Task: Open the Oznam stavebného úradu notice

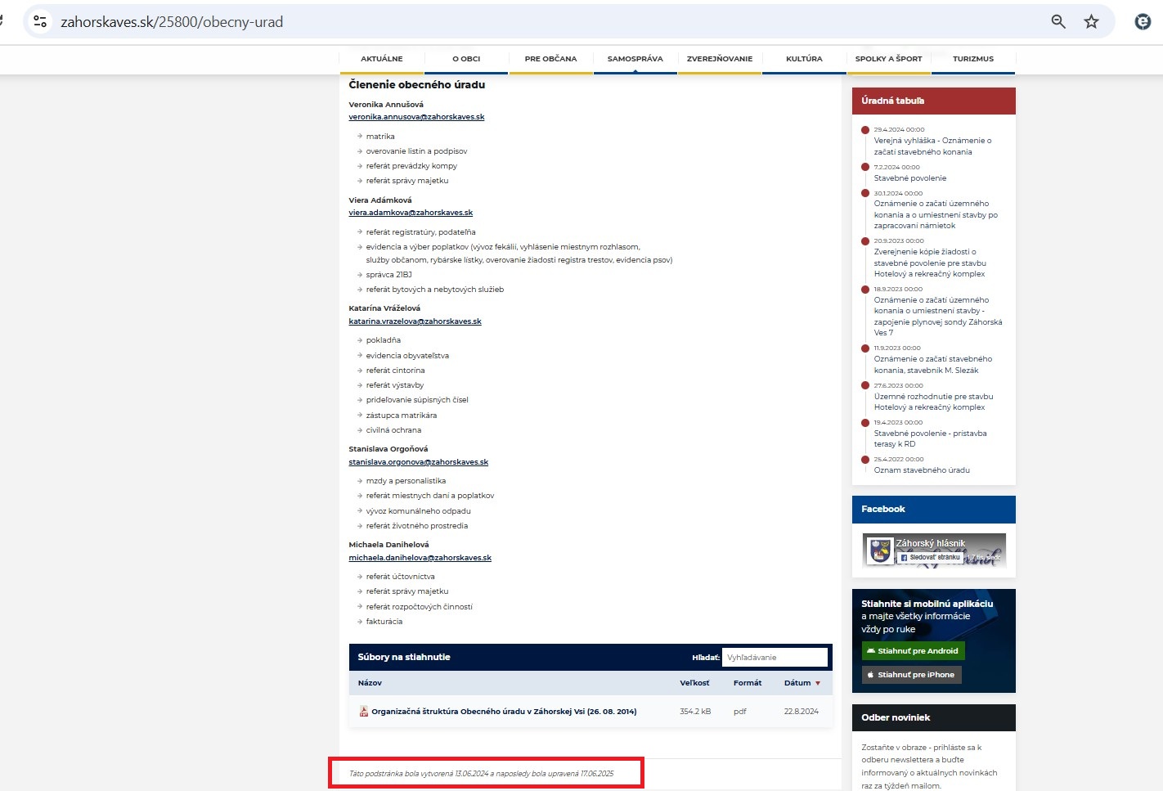Action: tap(922, 470)
